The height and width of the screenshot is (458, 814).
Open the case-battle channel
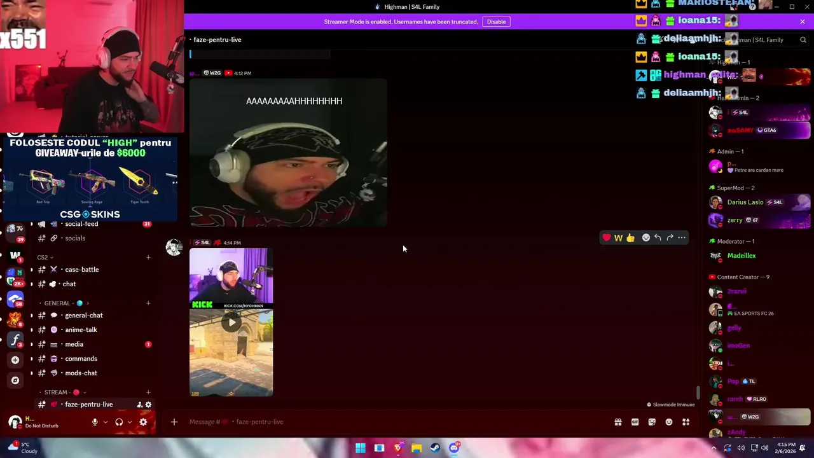click(93, 270)
